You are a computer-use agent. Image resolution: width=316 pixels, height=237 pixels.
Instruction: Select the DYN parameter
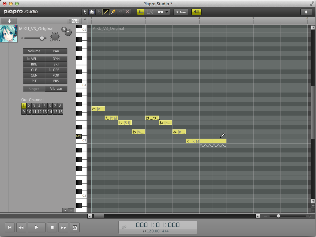(x=56, y=59)
